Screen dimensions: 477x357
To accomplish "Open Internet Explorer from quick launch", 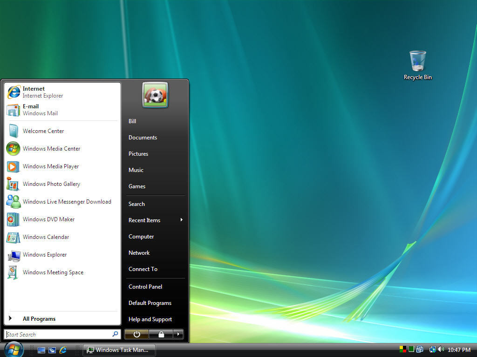I will (x=62, y=350).
